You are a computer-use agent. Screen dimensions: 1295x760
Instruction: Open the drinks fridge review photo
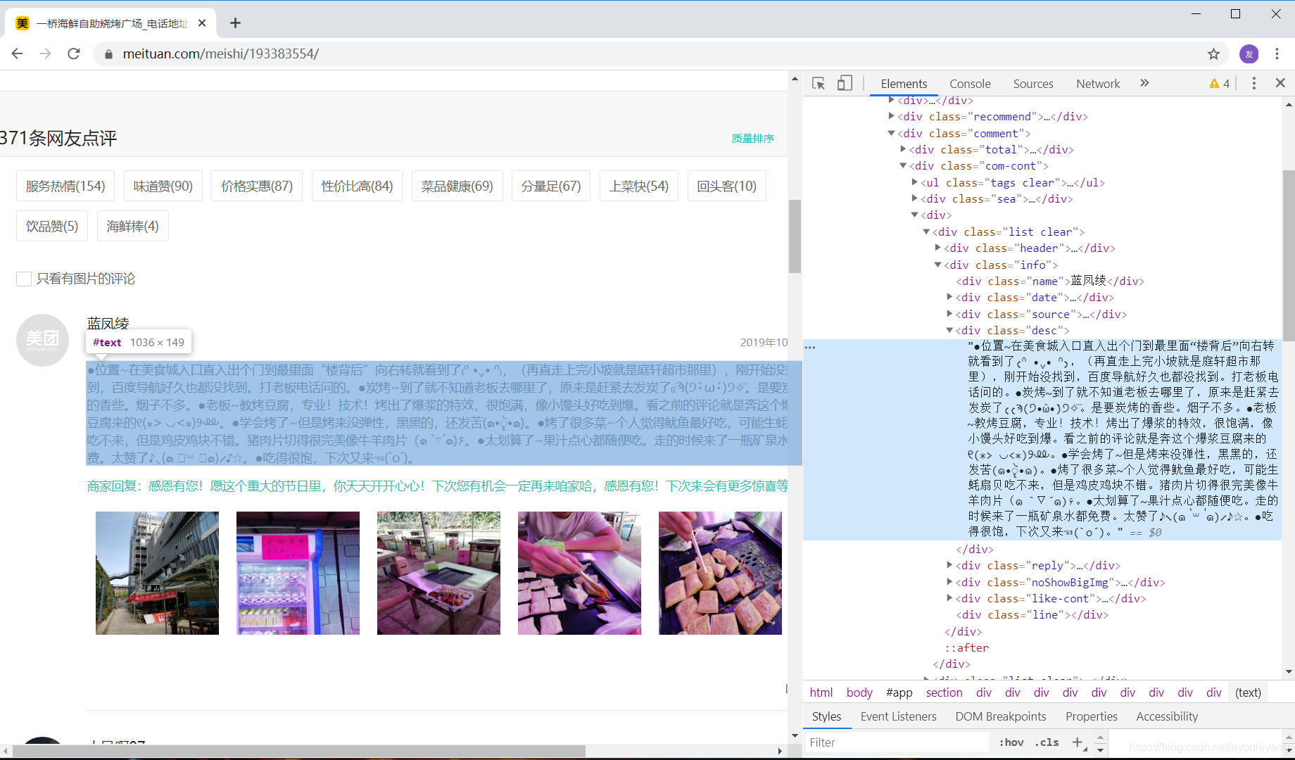click(298, 573)
